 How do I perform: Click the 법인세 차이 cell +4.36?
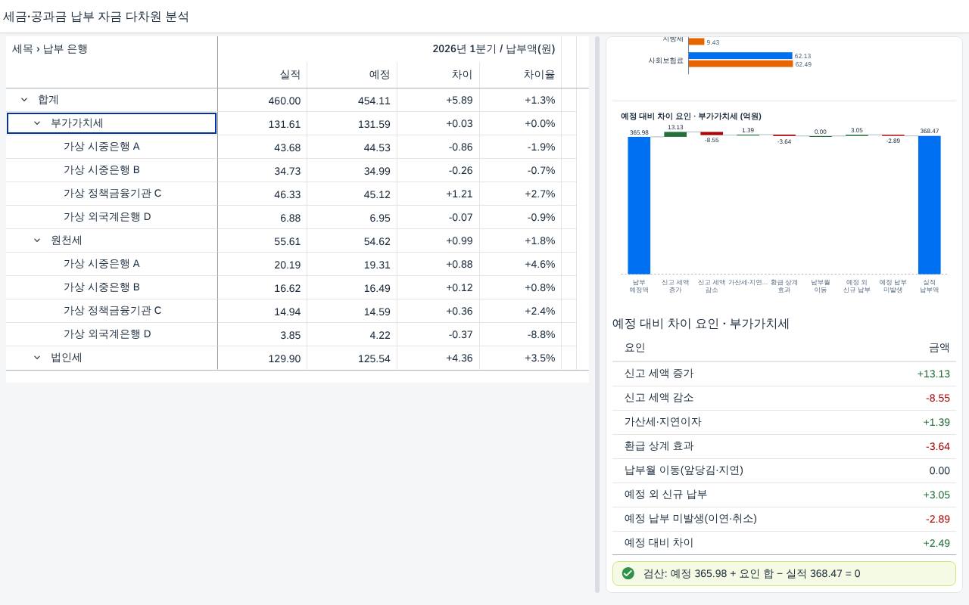click(438, 358)
